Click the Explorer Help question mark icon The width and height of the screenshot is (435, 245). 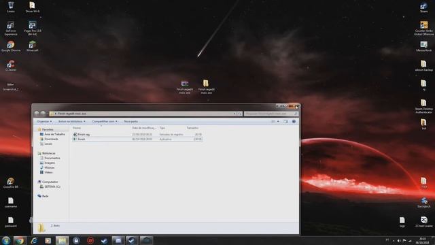[294, 121]
